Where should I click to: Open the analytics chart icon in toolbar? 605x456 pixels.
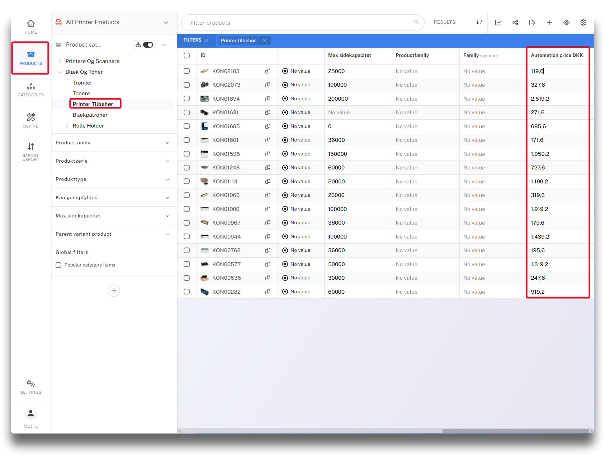point(498,23)
